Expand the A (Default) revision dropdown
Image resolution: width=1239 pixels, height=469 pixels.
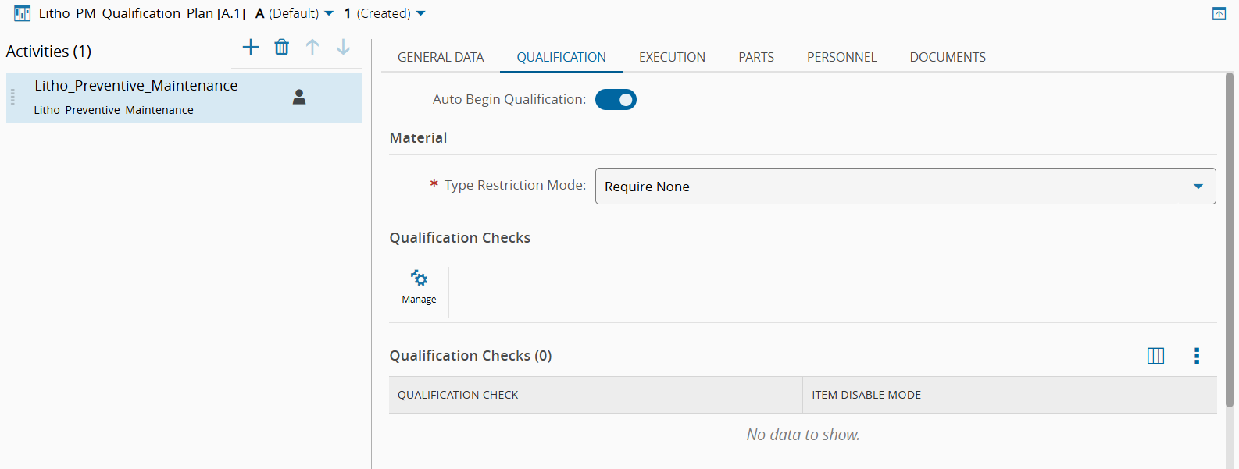click(x=329, y=13)
